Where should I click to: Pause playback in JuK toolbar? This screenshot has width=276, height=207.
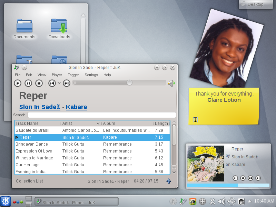click(28, 83)
